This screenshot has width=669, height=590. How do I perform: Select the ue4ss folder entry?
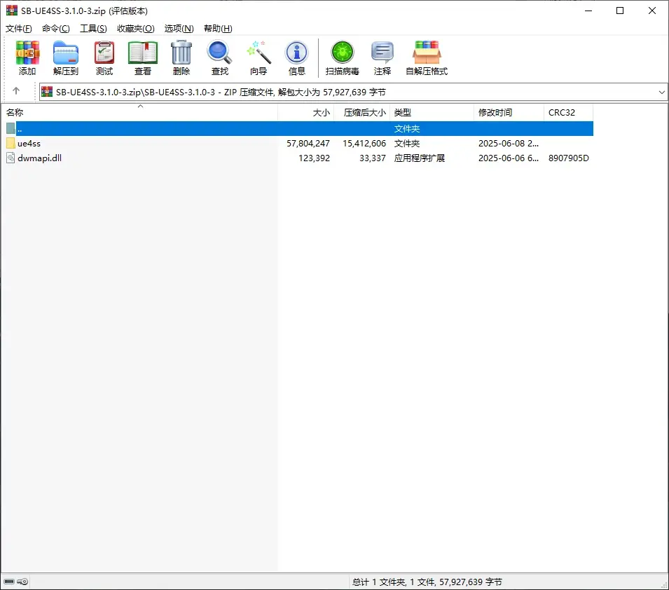coord(29,144)
